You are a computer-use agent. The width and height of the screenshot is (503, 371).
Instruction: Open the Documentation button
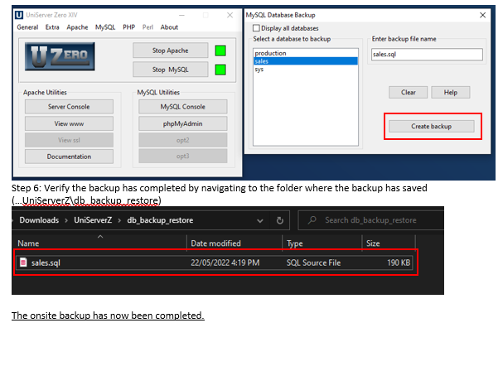tap(69, 157)
